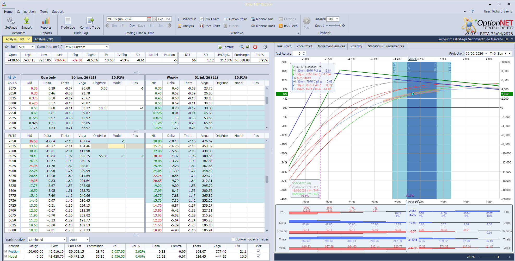Open the Price Chart window from ribbon
515x261 pixels.
point(210,26)
